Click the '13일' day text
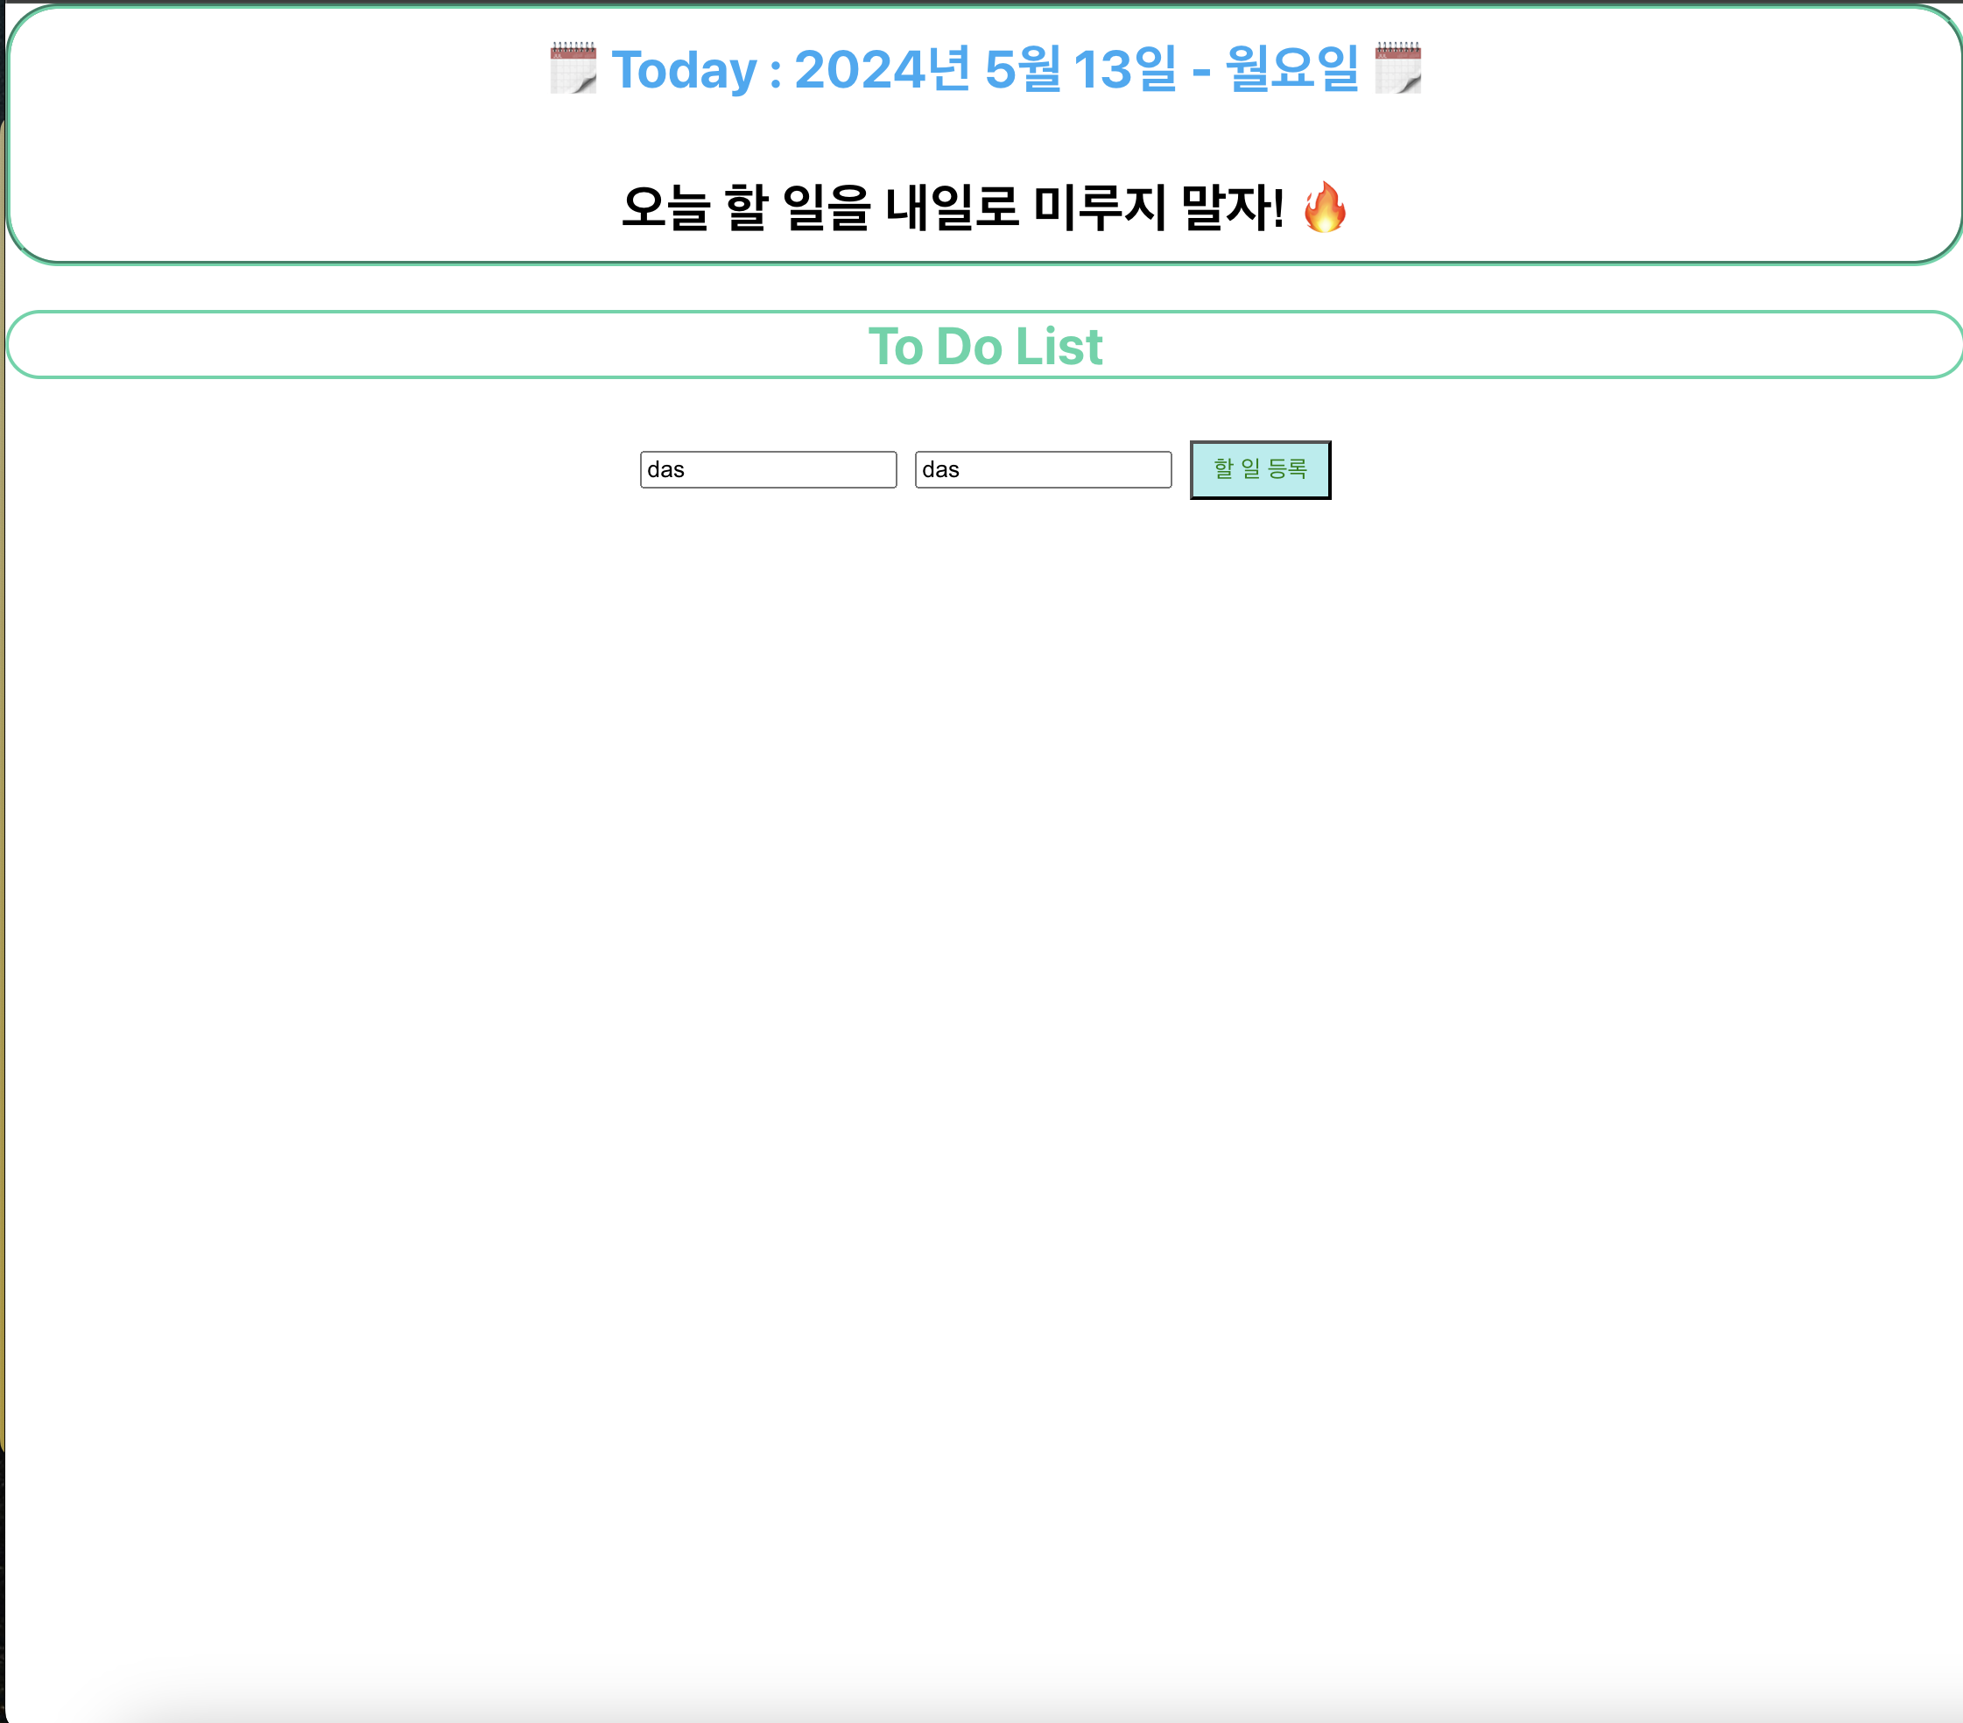 (1124, 69)
